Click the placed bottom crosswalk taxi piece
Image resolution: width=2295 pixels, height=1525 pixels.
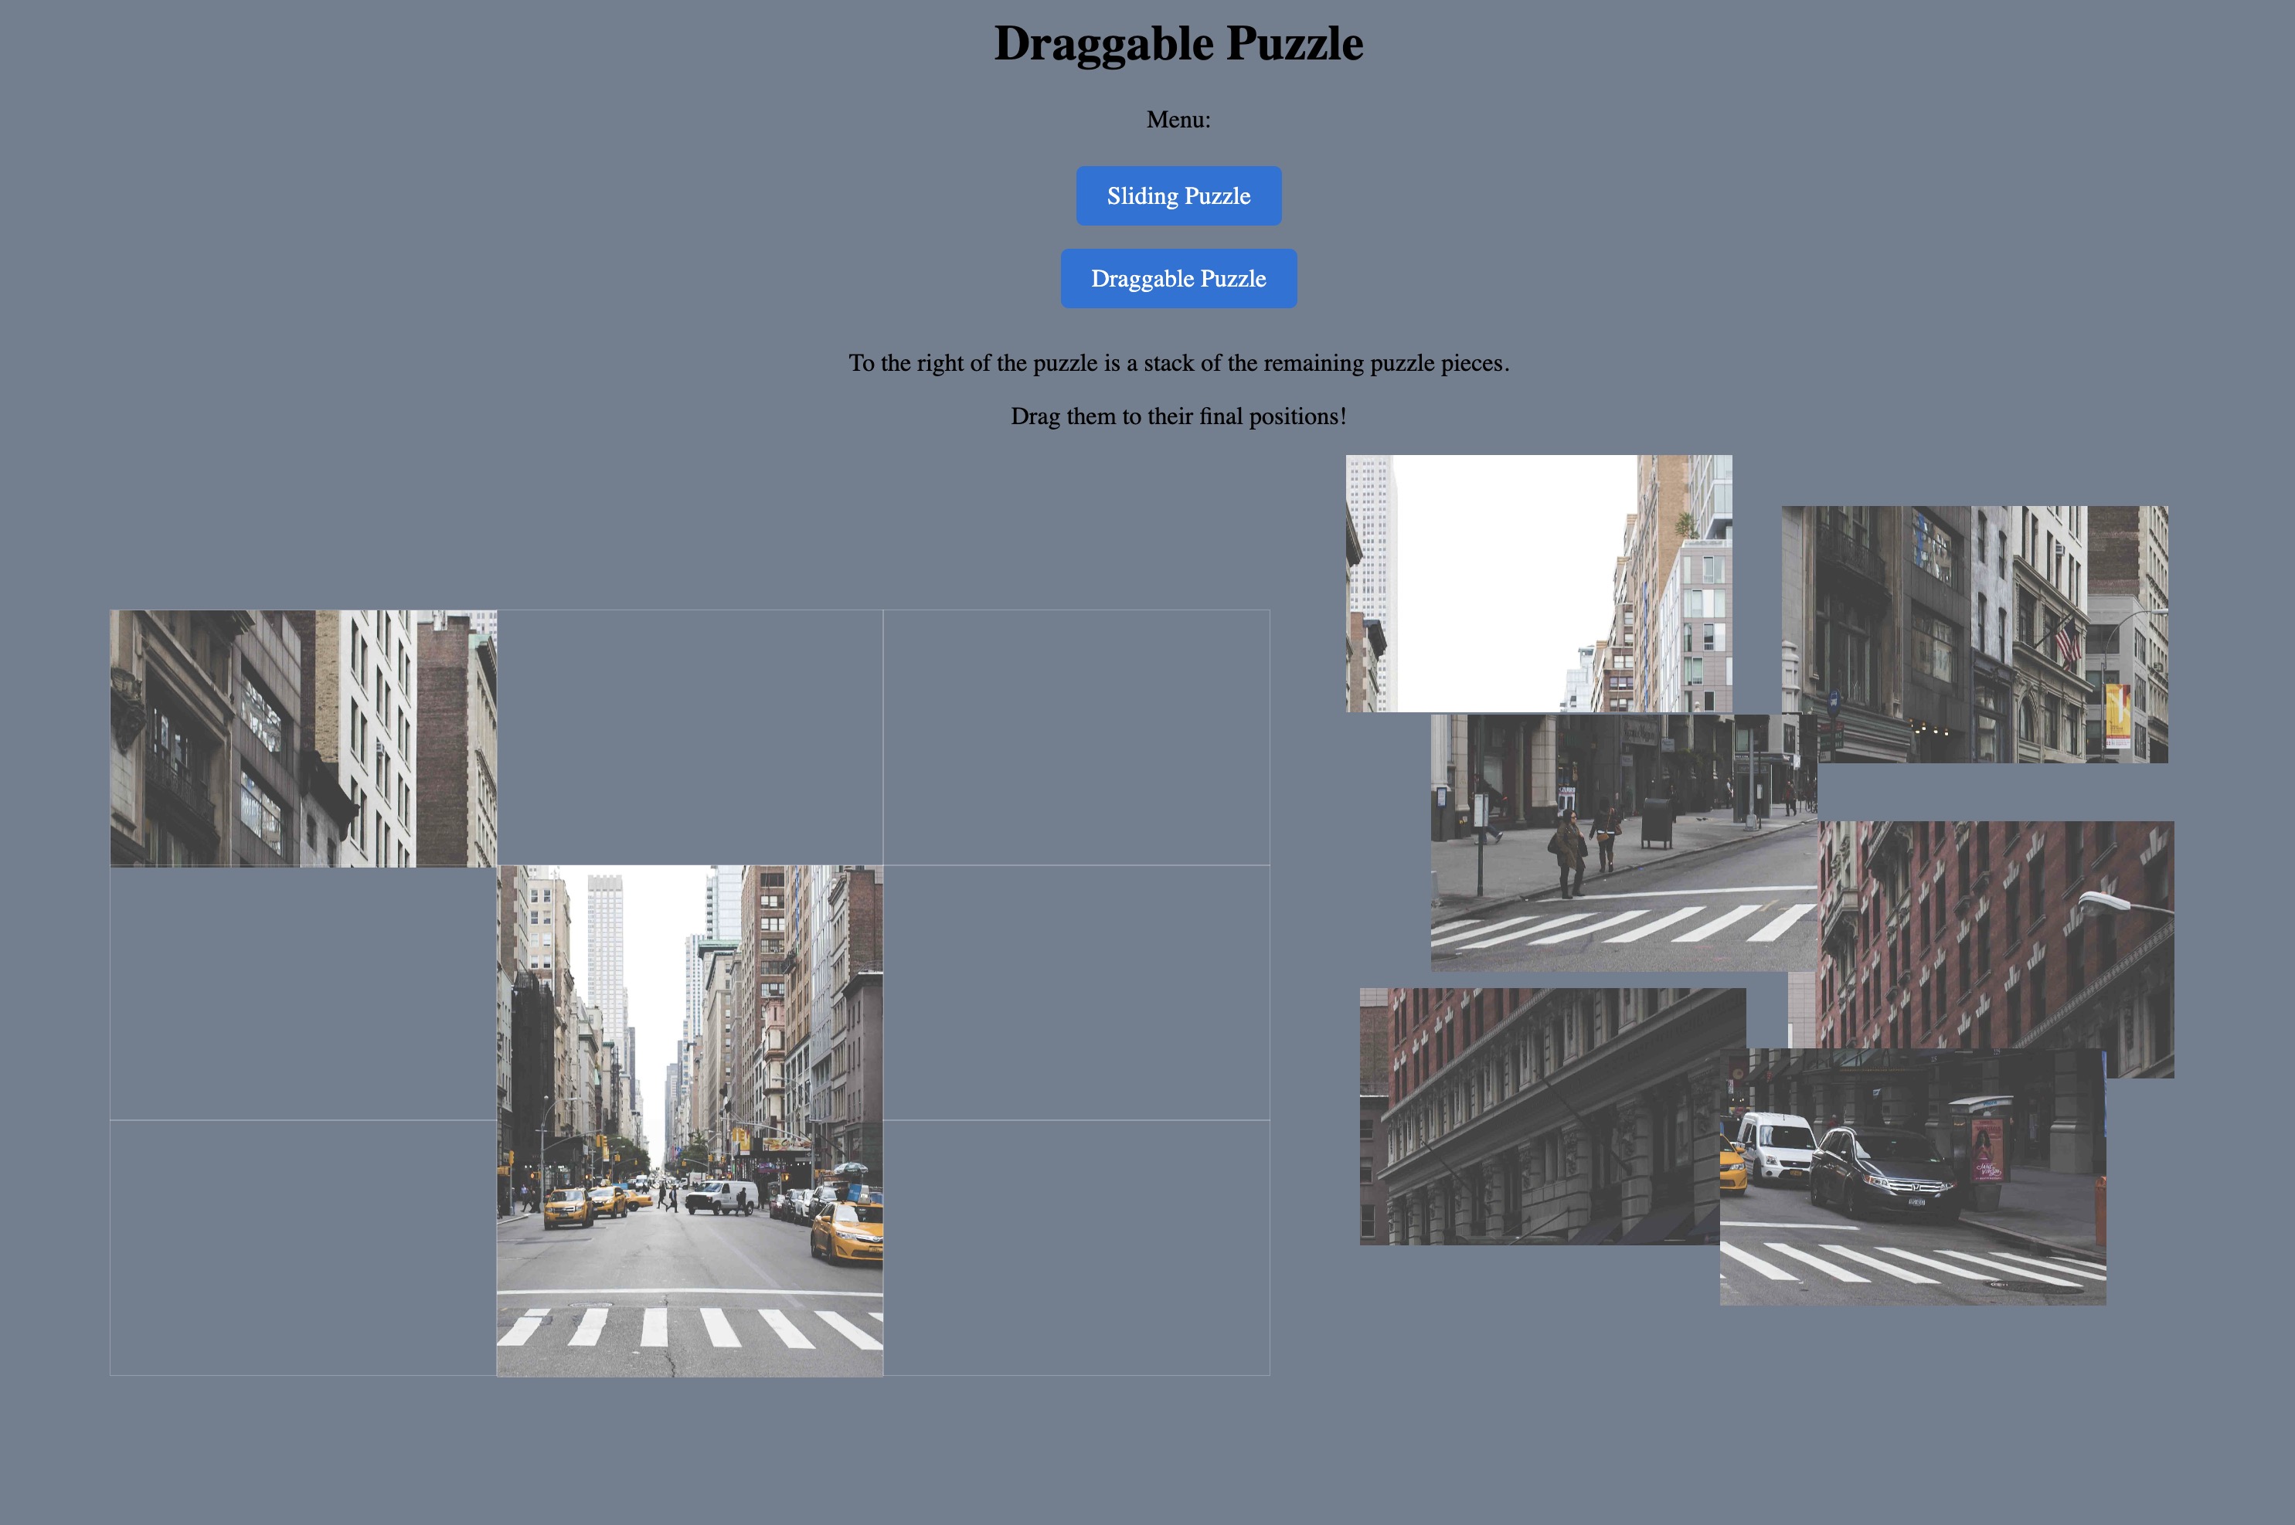[690, 1248]
